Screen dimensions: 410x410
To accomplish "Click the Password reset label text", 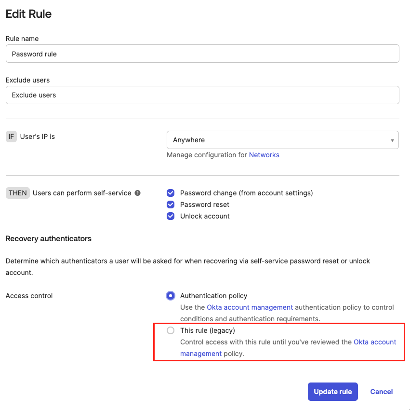I will click(204, 205).
